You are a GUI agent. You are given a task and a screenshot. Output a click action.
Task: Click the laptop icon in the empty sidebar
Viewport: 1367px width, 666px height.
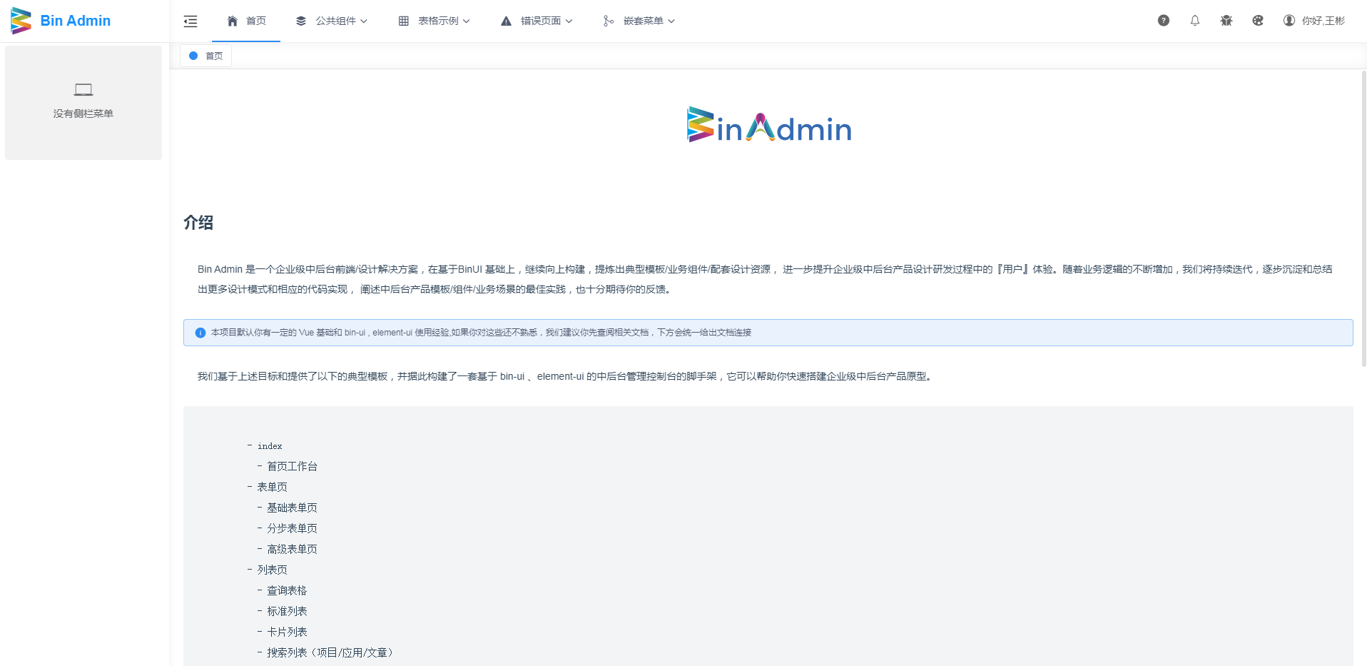pyautogui.click(x=83, y=90)
